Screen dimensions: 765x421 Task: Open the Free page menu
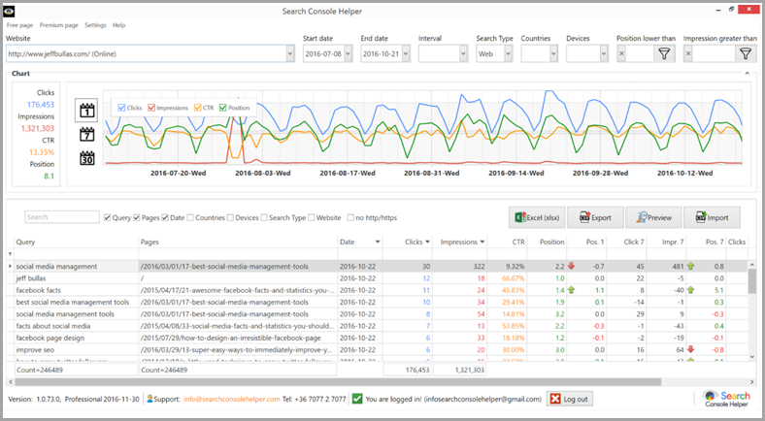tap(19, 25)
